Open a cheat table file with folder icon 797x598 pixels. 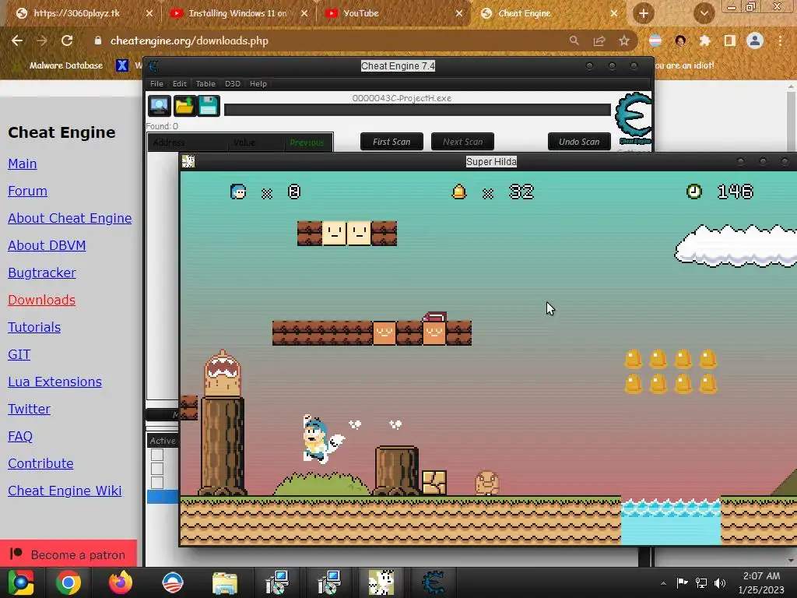pyautogui.click(x=184, y=106)
